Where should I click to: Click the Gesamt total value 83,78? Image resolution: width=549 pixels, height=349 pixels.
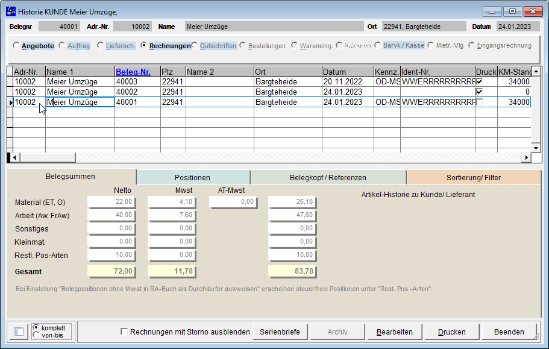tap(292, 271)
